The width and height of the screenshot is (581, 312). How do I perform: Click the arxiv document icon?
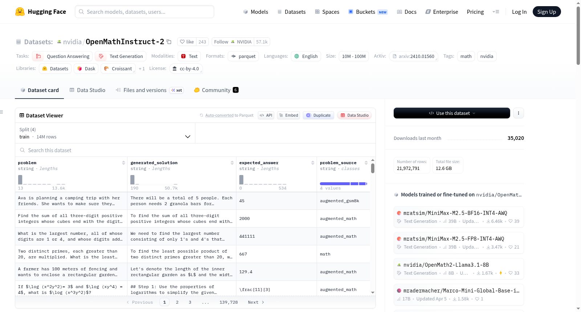click(394, 56)
